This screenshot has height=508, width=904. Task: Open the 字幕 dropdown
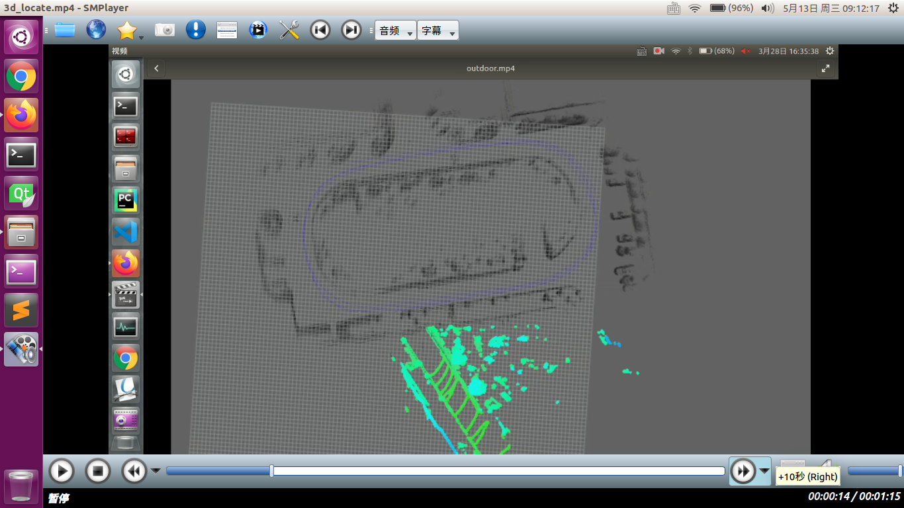click(438, 30)
